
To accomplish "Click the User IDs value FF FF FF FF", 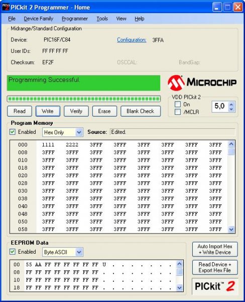I will tap(55, 51).
